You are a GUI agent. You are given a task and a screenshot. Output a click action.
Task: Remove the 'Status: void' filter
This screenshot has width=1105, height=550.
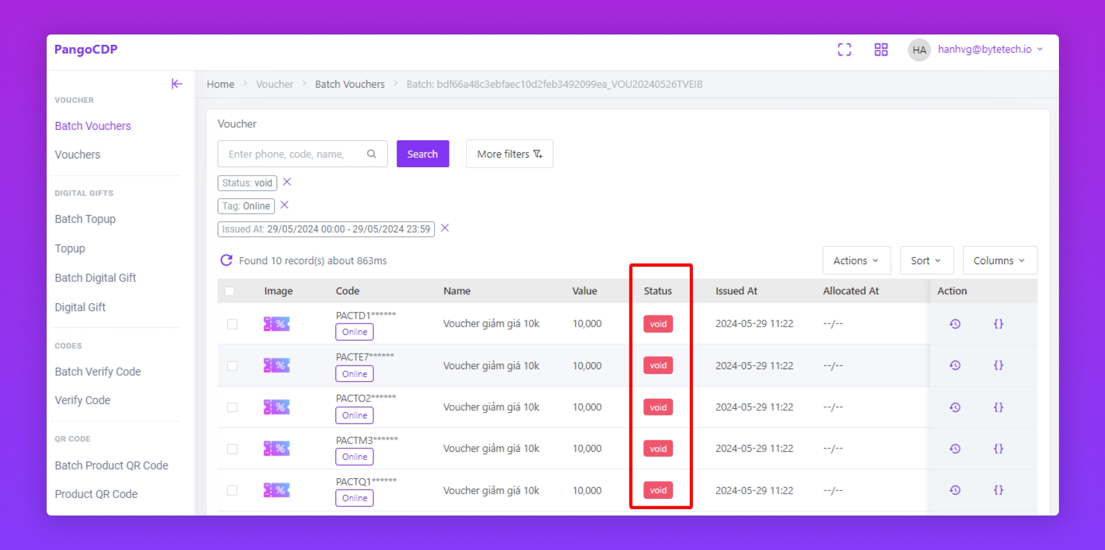287,182
